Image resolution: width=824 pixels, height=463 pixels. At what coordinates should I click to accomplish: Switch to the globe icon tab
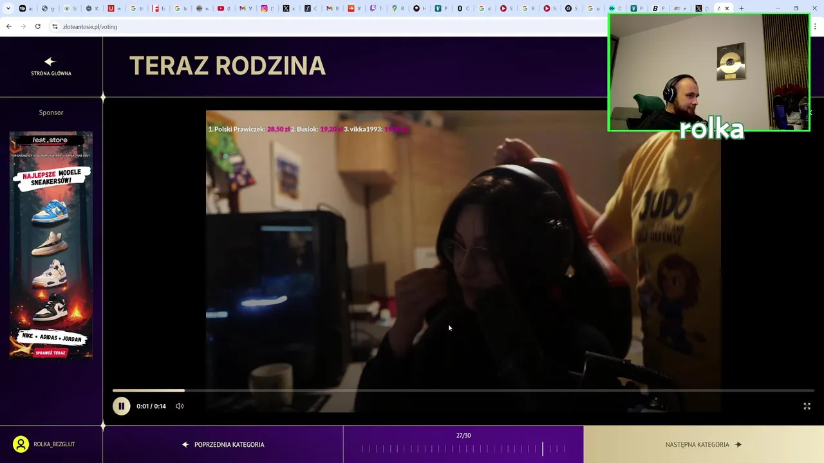pyautogui.click(x=48, y=8)
